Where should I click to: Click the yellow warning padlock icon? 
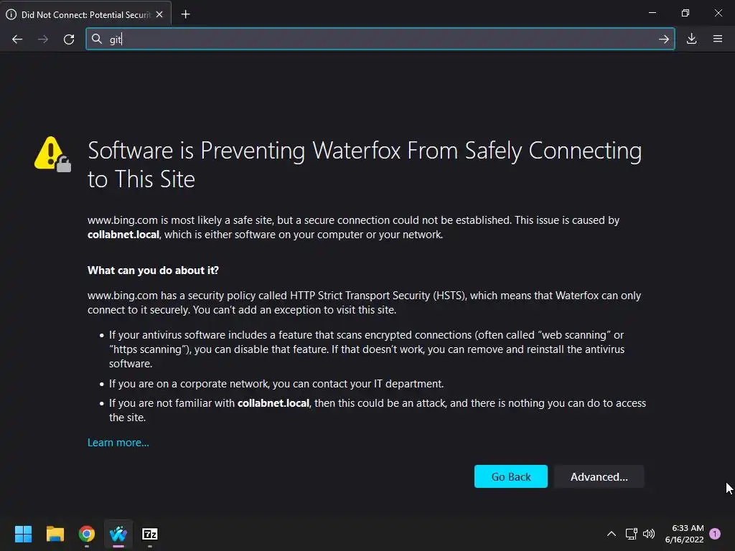point(52,154)
